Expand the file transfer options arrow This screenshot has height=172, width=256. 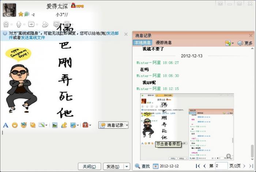point(37,24)
